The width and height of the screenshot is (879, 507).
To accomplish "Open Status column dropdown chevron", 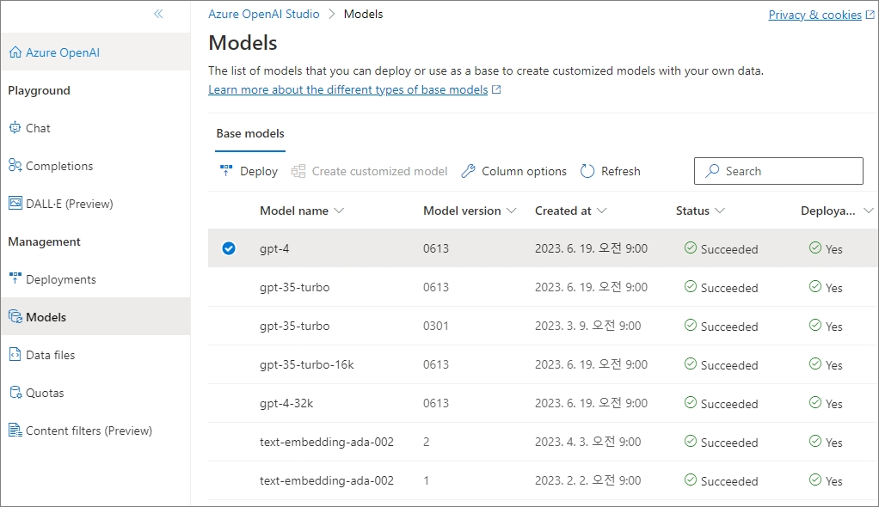I will tap(720, 211).
